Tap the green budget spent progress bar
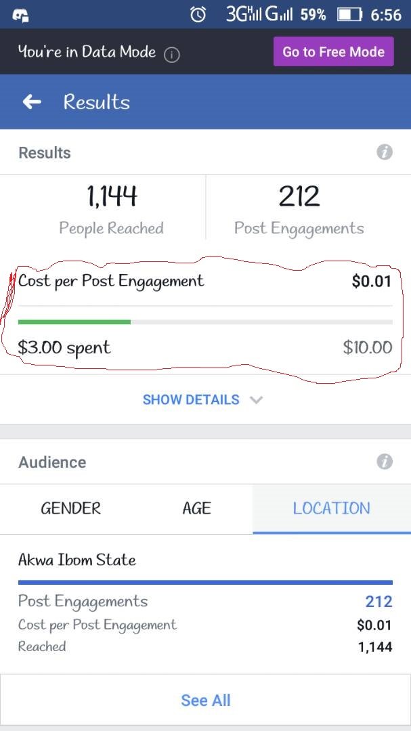This screenshot has height=731, width=411. [x=74, y=322]
